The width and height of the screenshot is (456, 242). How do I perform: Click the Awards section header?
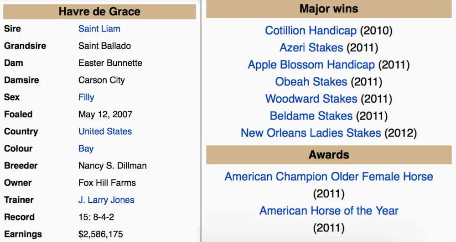[x=329, y=155]
